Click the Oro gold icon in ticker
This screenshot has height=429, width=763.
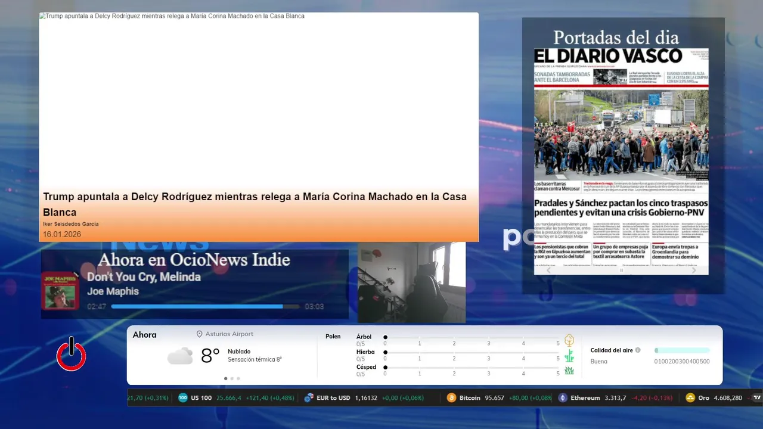click(690, 398)
